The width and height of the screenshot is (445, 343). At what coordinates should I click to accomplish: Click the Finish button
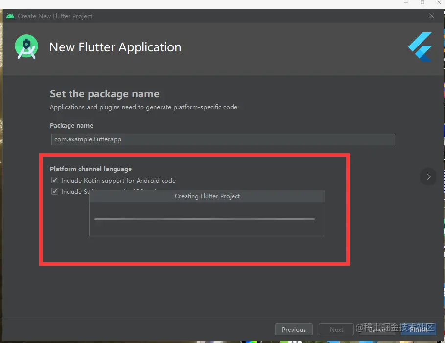pyautogui.click(x=419, y=329)
